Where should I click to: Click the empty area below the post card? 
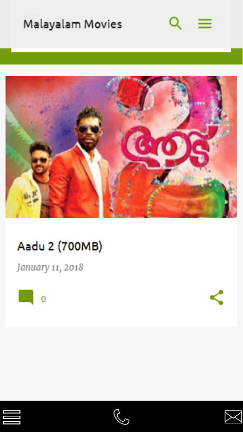click(121, 363)
